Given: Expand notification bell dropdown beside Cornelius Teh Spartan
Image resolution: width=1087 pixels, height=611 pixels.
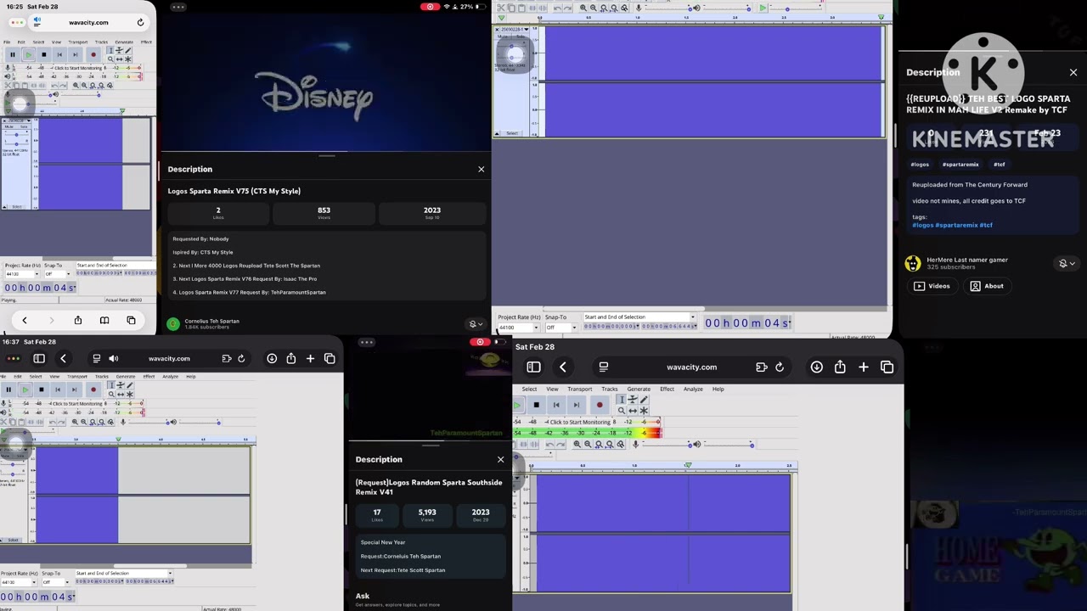Looking at the screenshot, I should coord(476,324).
